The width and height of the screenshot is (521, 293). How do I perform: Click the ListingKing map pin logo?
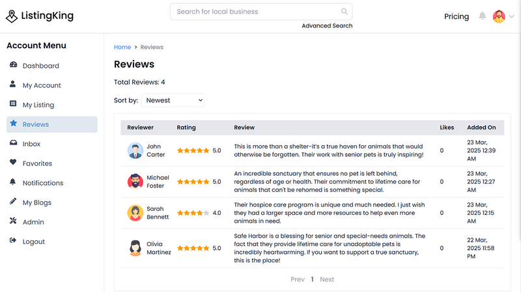click(12, 16)
